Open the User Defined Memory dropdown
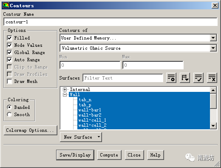The height and width of the screenshot is (168, 221). pos(213,38)
